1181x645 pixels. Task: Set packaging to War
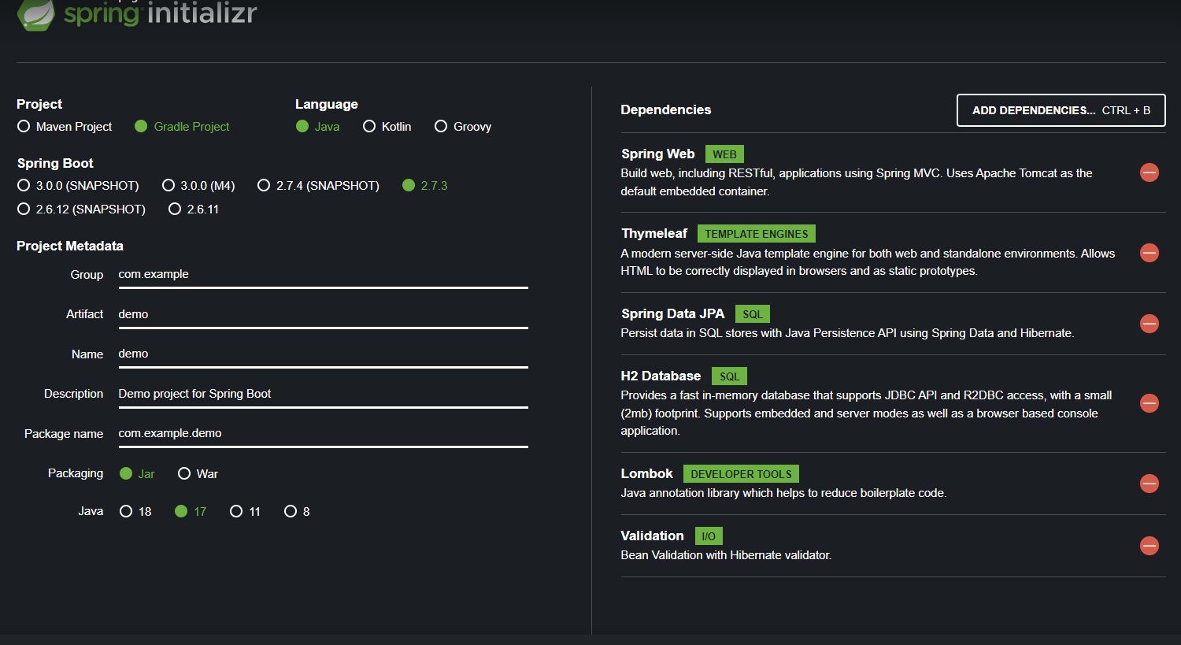click(x=198, y=474)
